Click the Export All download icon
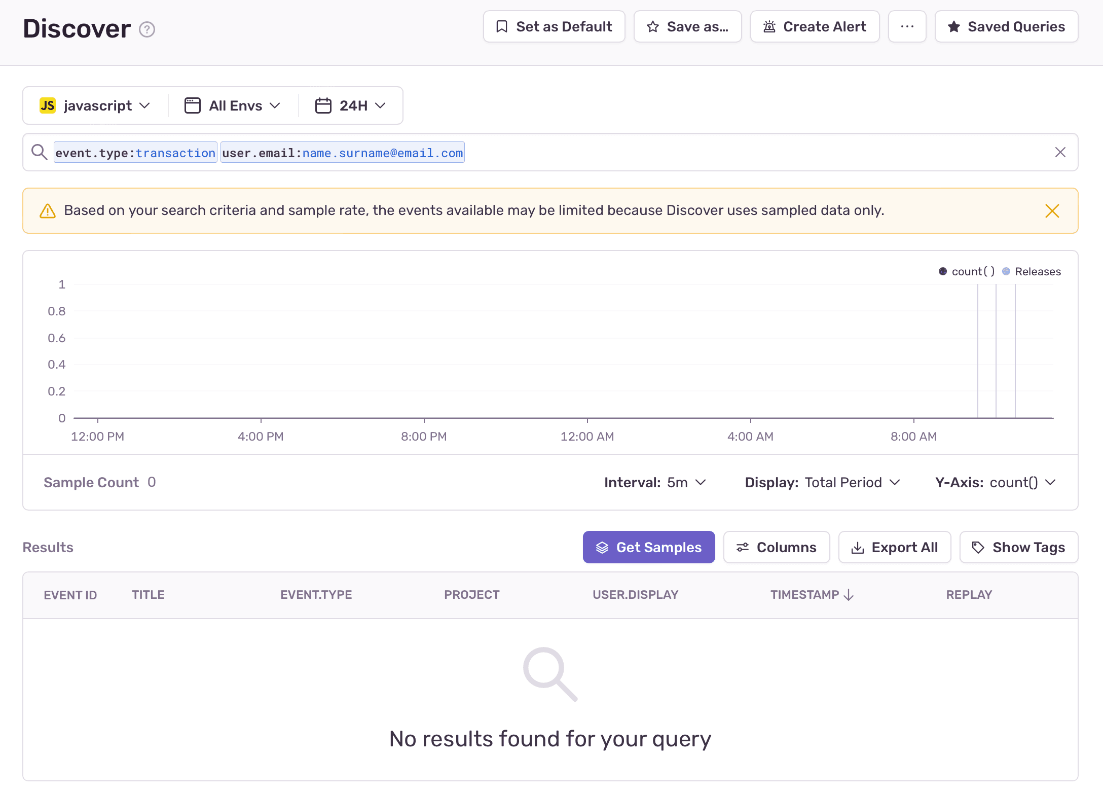The height and width of the screenshot is (792, 1103). [x=857, y=547]
